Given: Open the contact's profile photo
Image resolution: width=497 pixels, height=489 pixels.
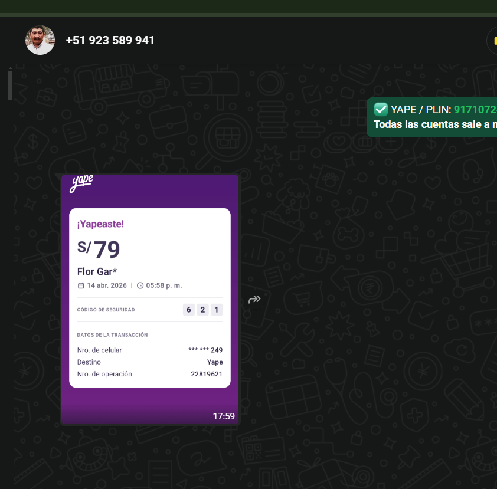Looking at the screenshot, I should [40, 40].
